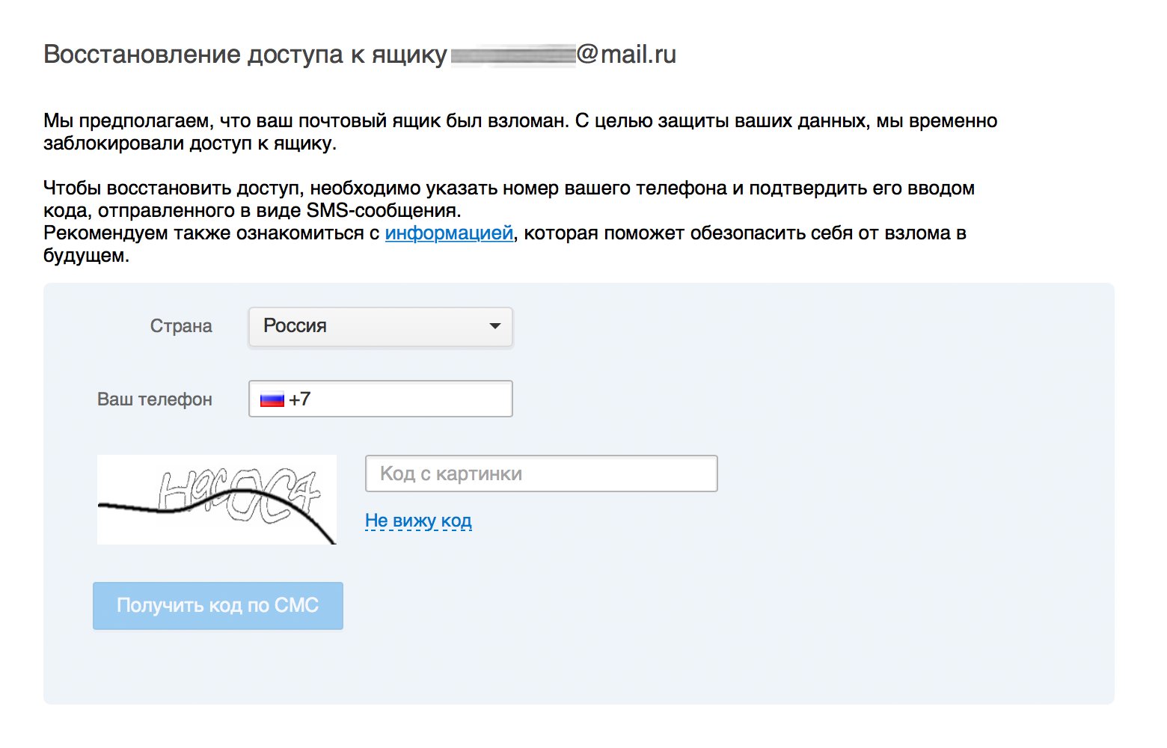Click the "Восстановление доступа к ящику" heading

click(x=245, y=55)
